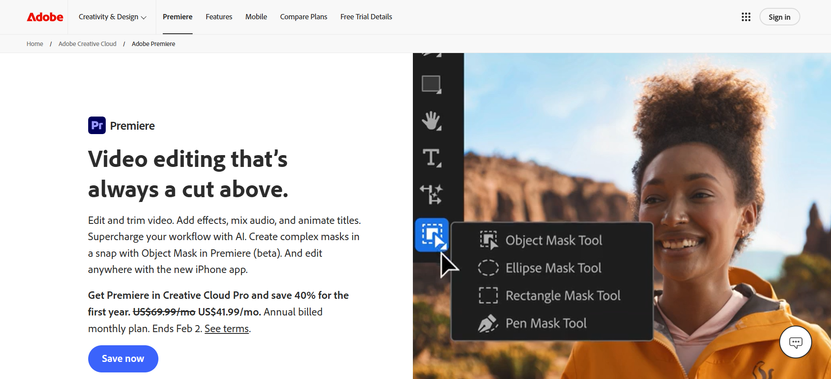The image size is (831, 379).
Task: Click the Ellipse Mask Tool dashed circle icon
Action: coord(488,268)
